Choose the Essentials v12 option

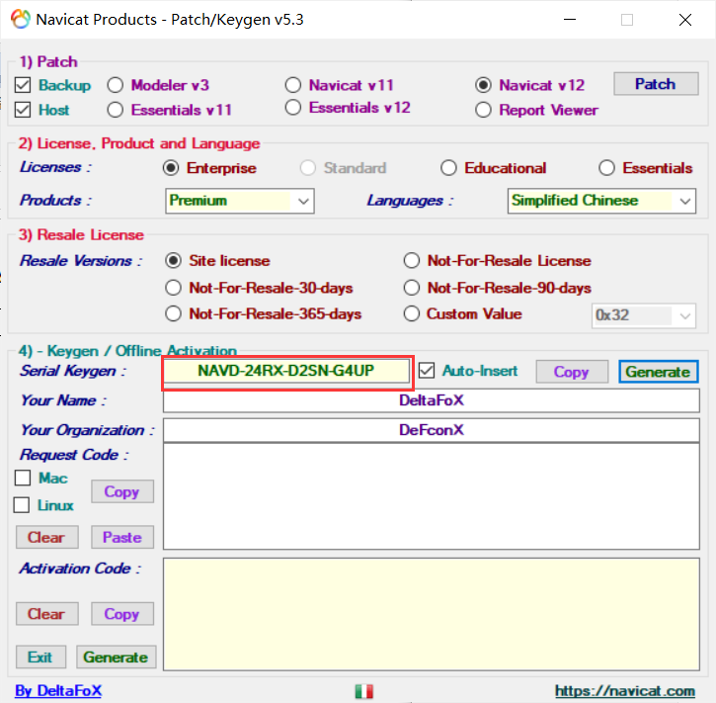click(293, 108)
